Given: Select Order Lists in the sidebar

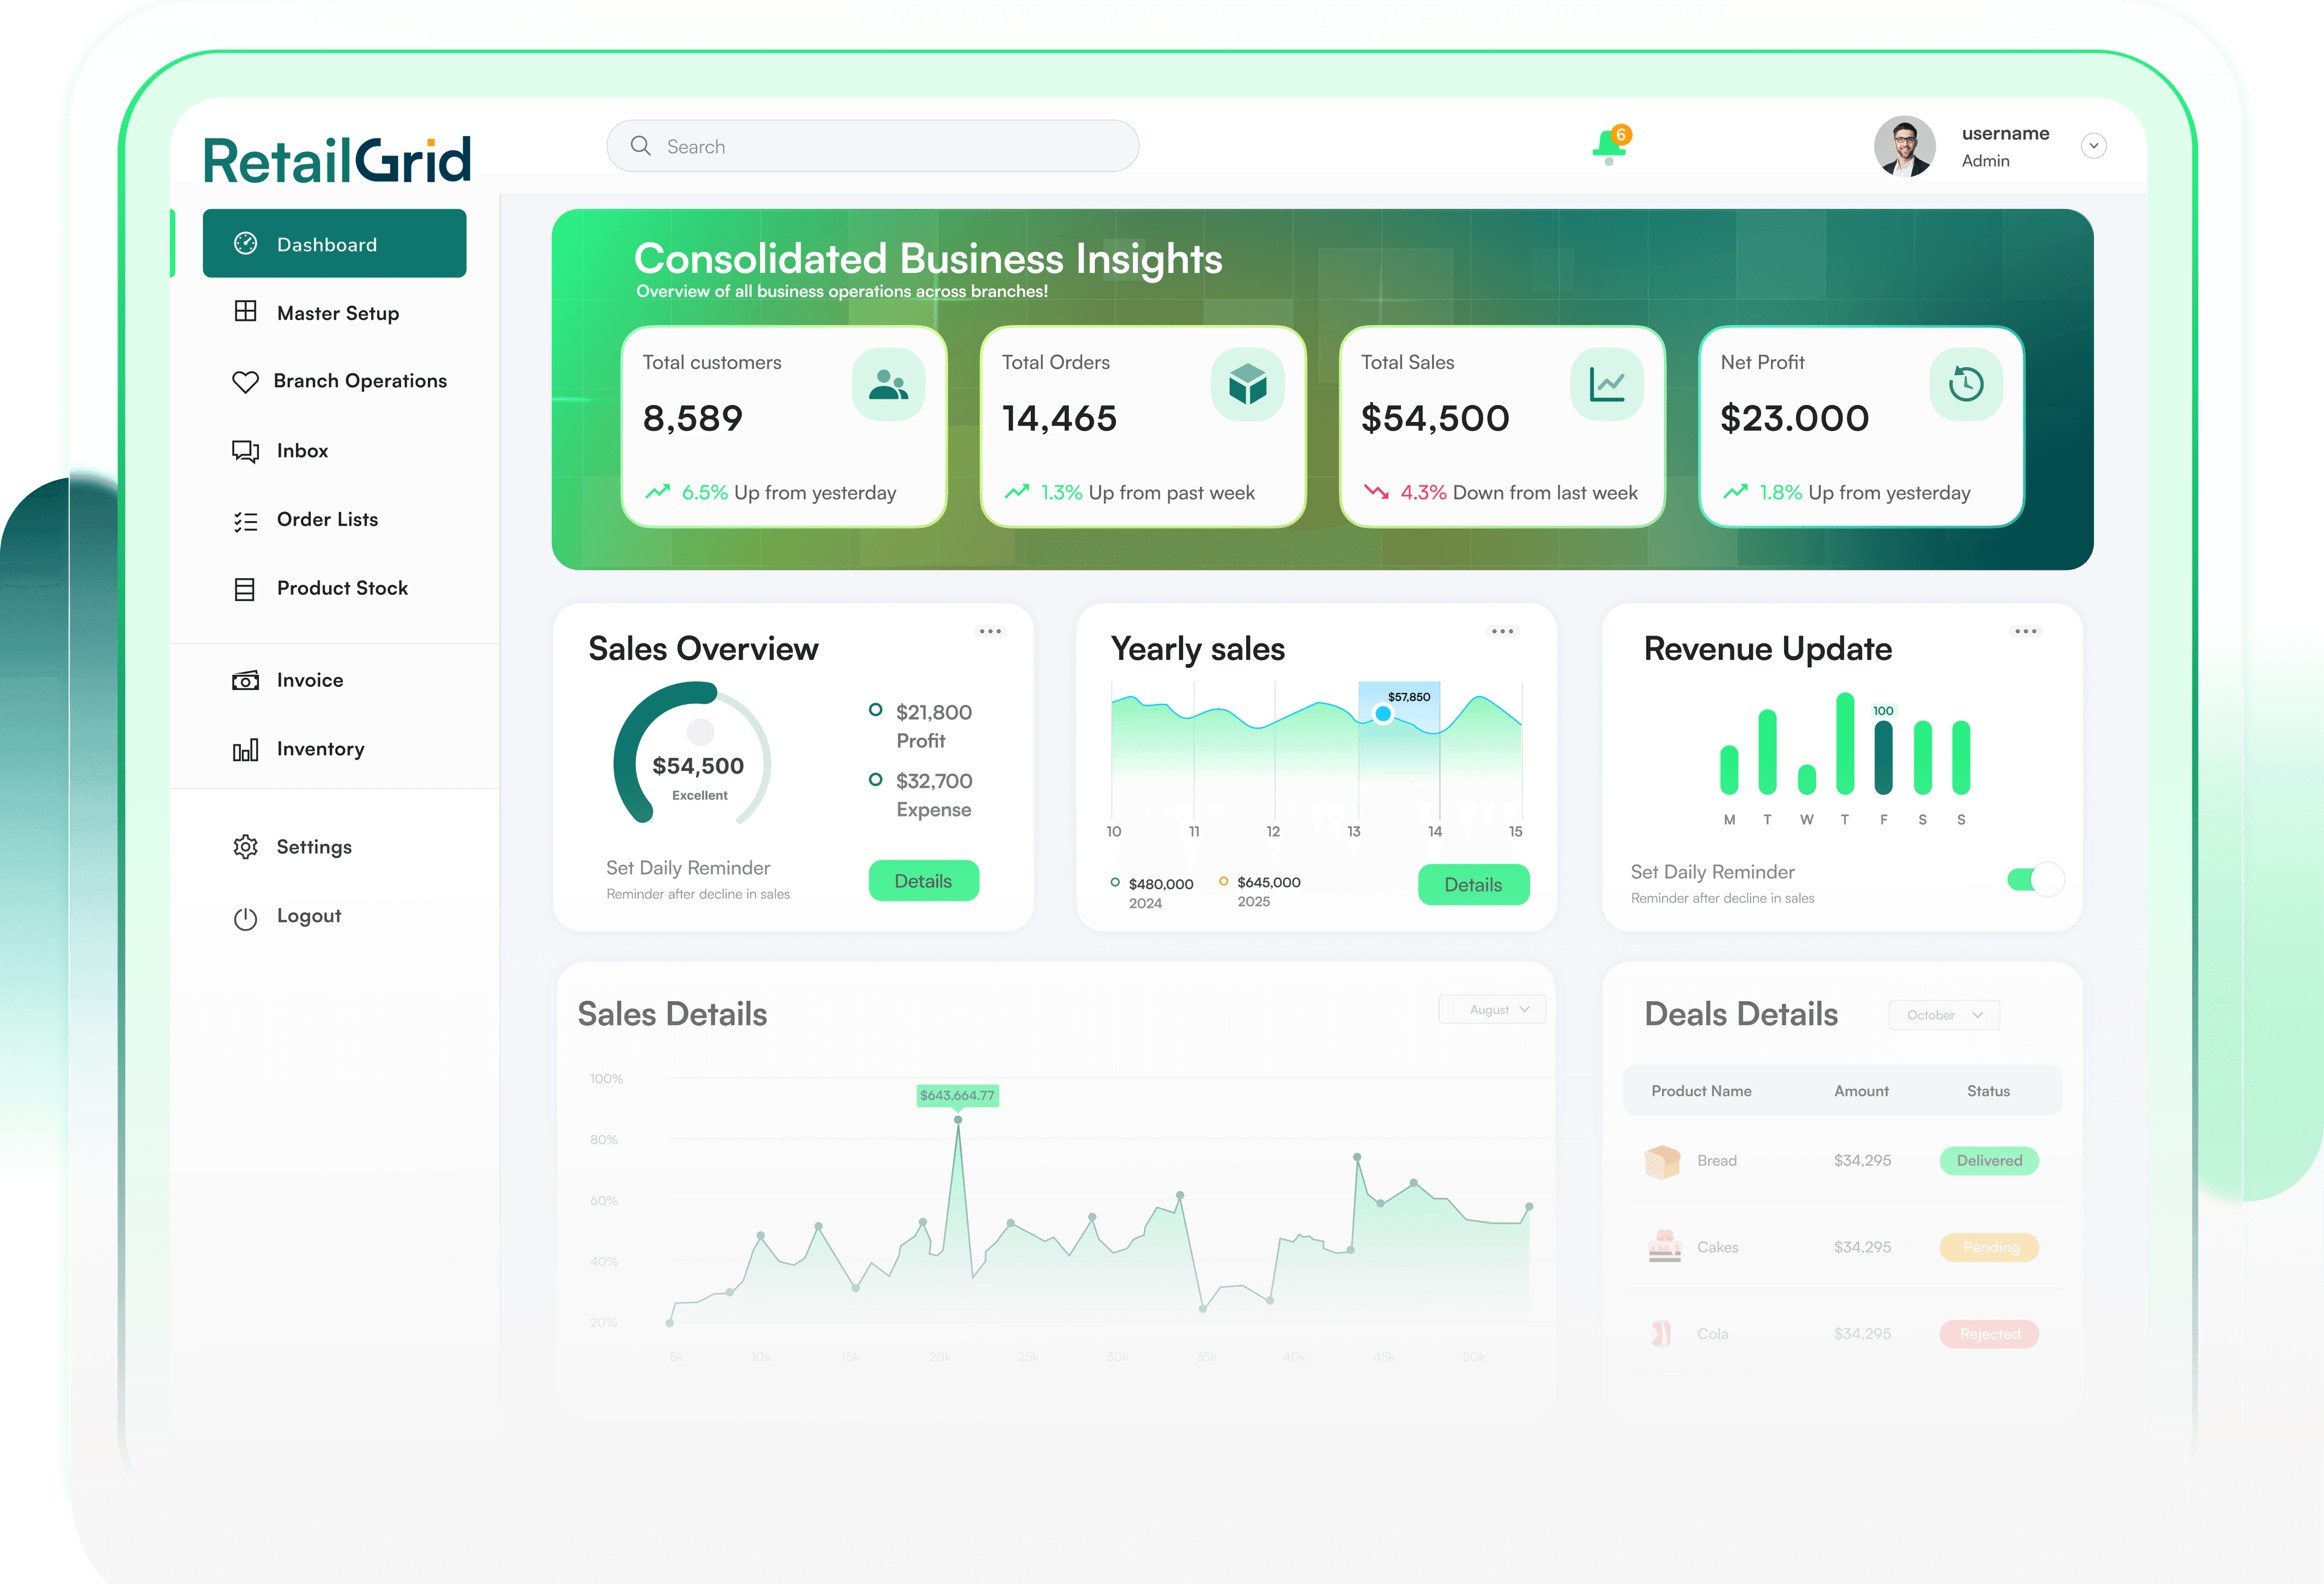Looking at the screenshot, I should [x=327, y=520].
